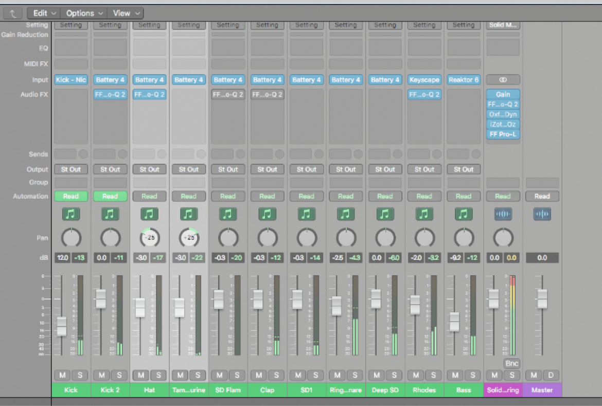Open the Bass channel Reaktor 6 instrument slot
The width and height of the screenshot is (602, 406).
click(x=464, y=80)
